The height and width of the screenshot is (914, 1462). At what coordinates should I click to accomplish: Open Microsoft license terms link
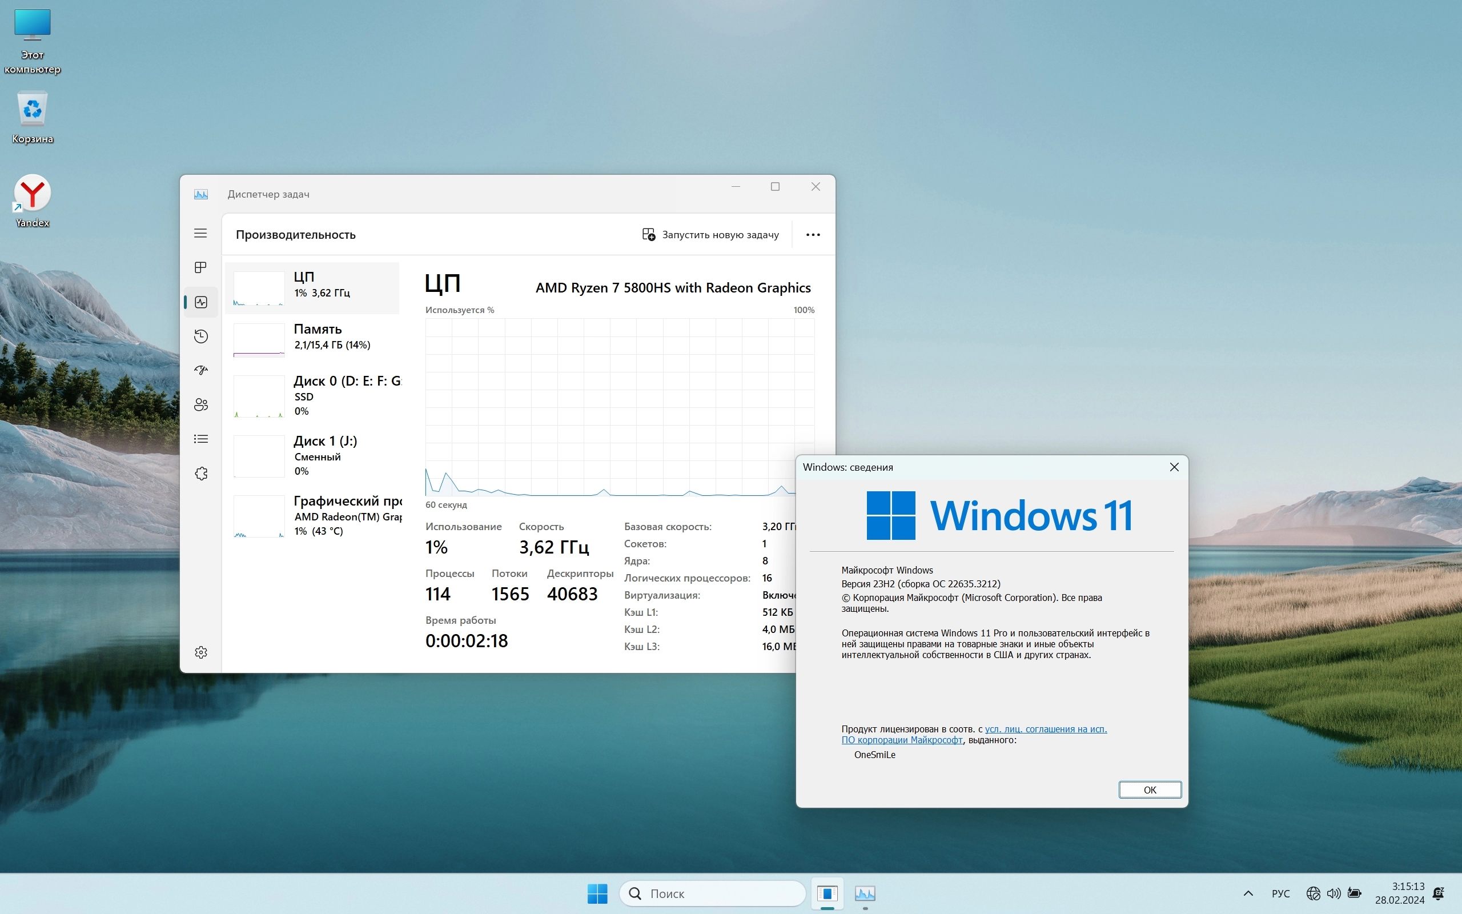[x=1045, y=729]
